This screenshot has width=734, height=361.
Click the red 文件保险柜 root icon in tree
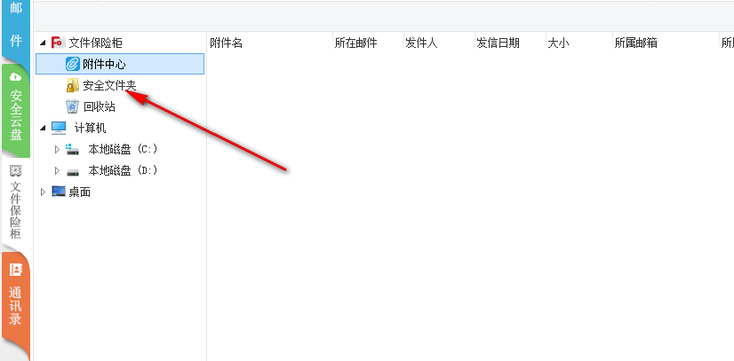point(59,43)
